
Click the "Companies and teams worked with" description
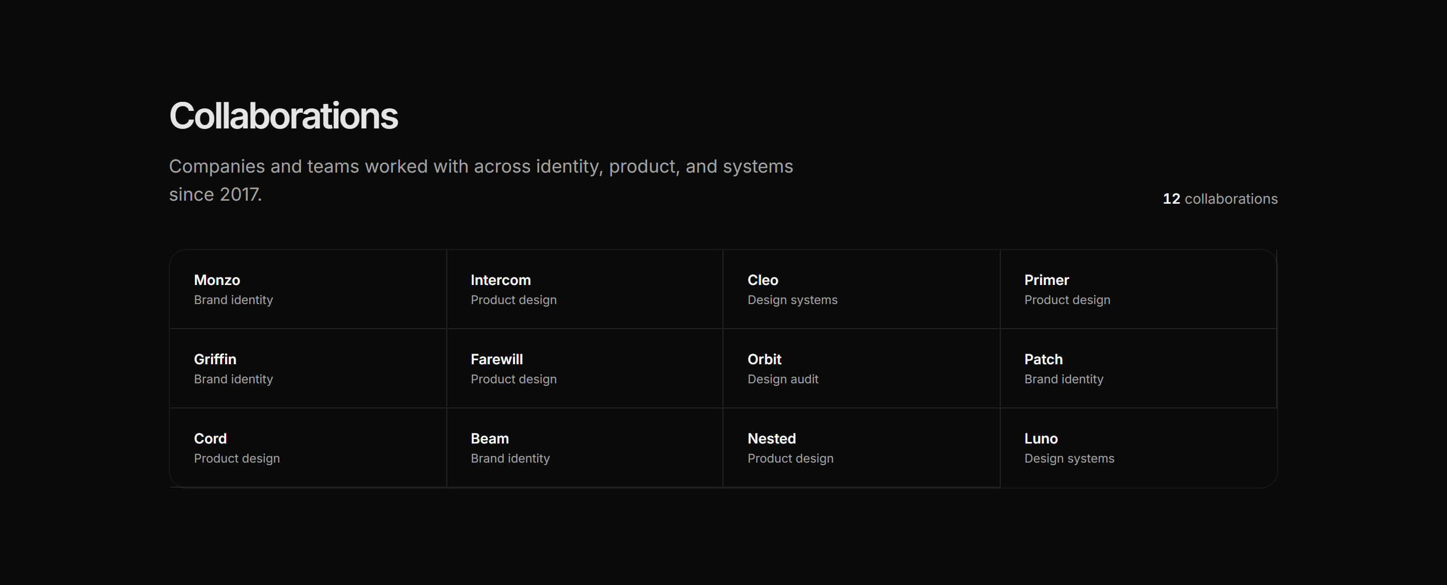click(481, 180)
